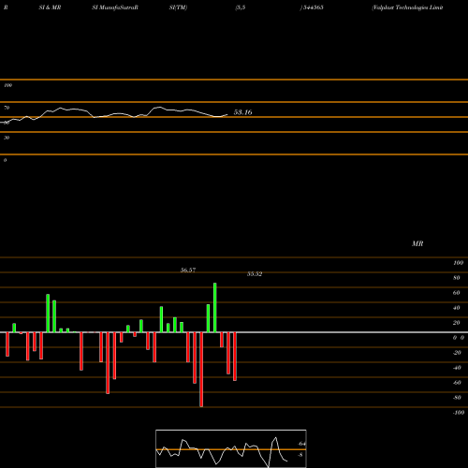Click the 30 level label on RSI axis
The image size is (468, 468).
coord(7,138)
